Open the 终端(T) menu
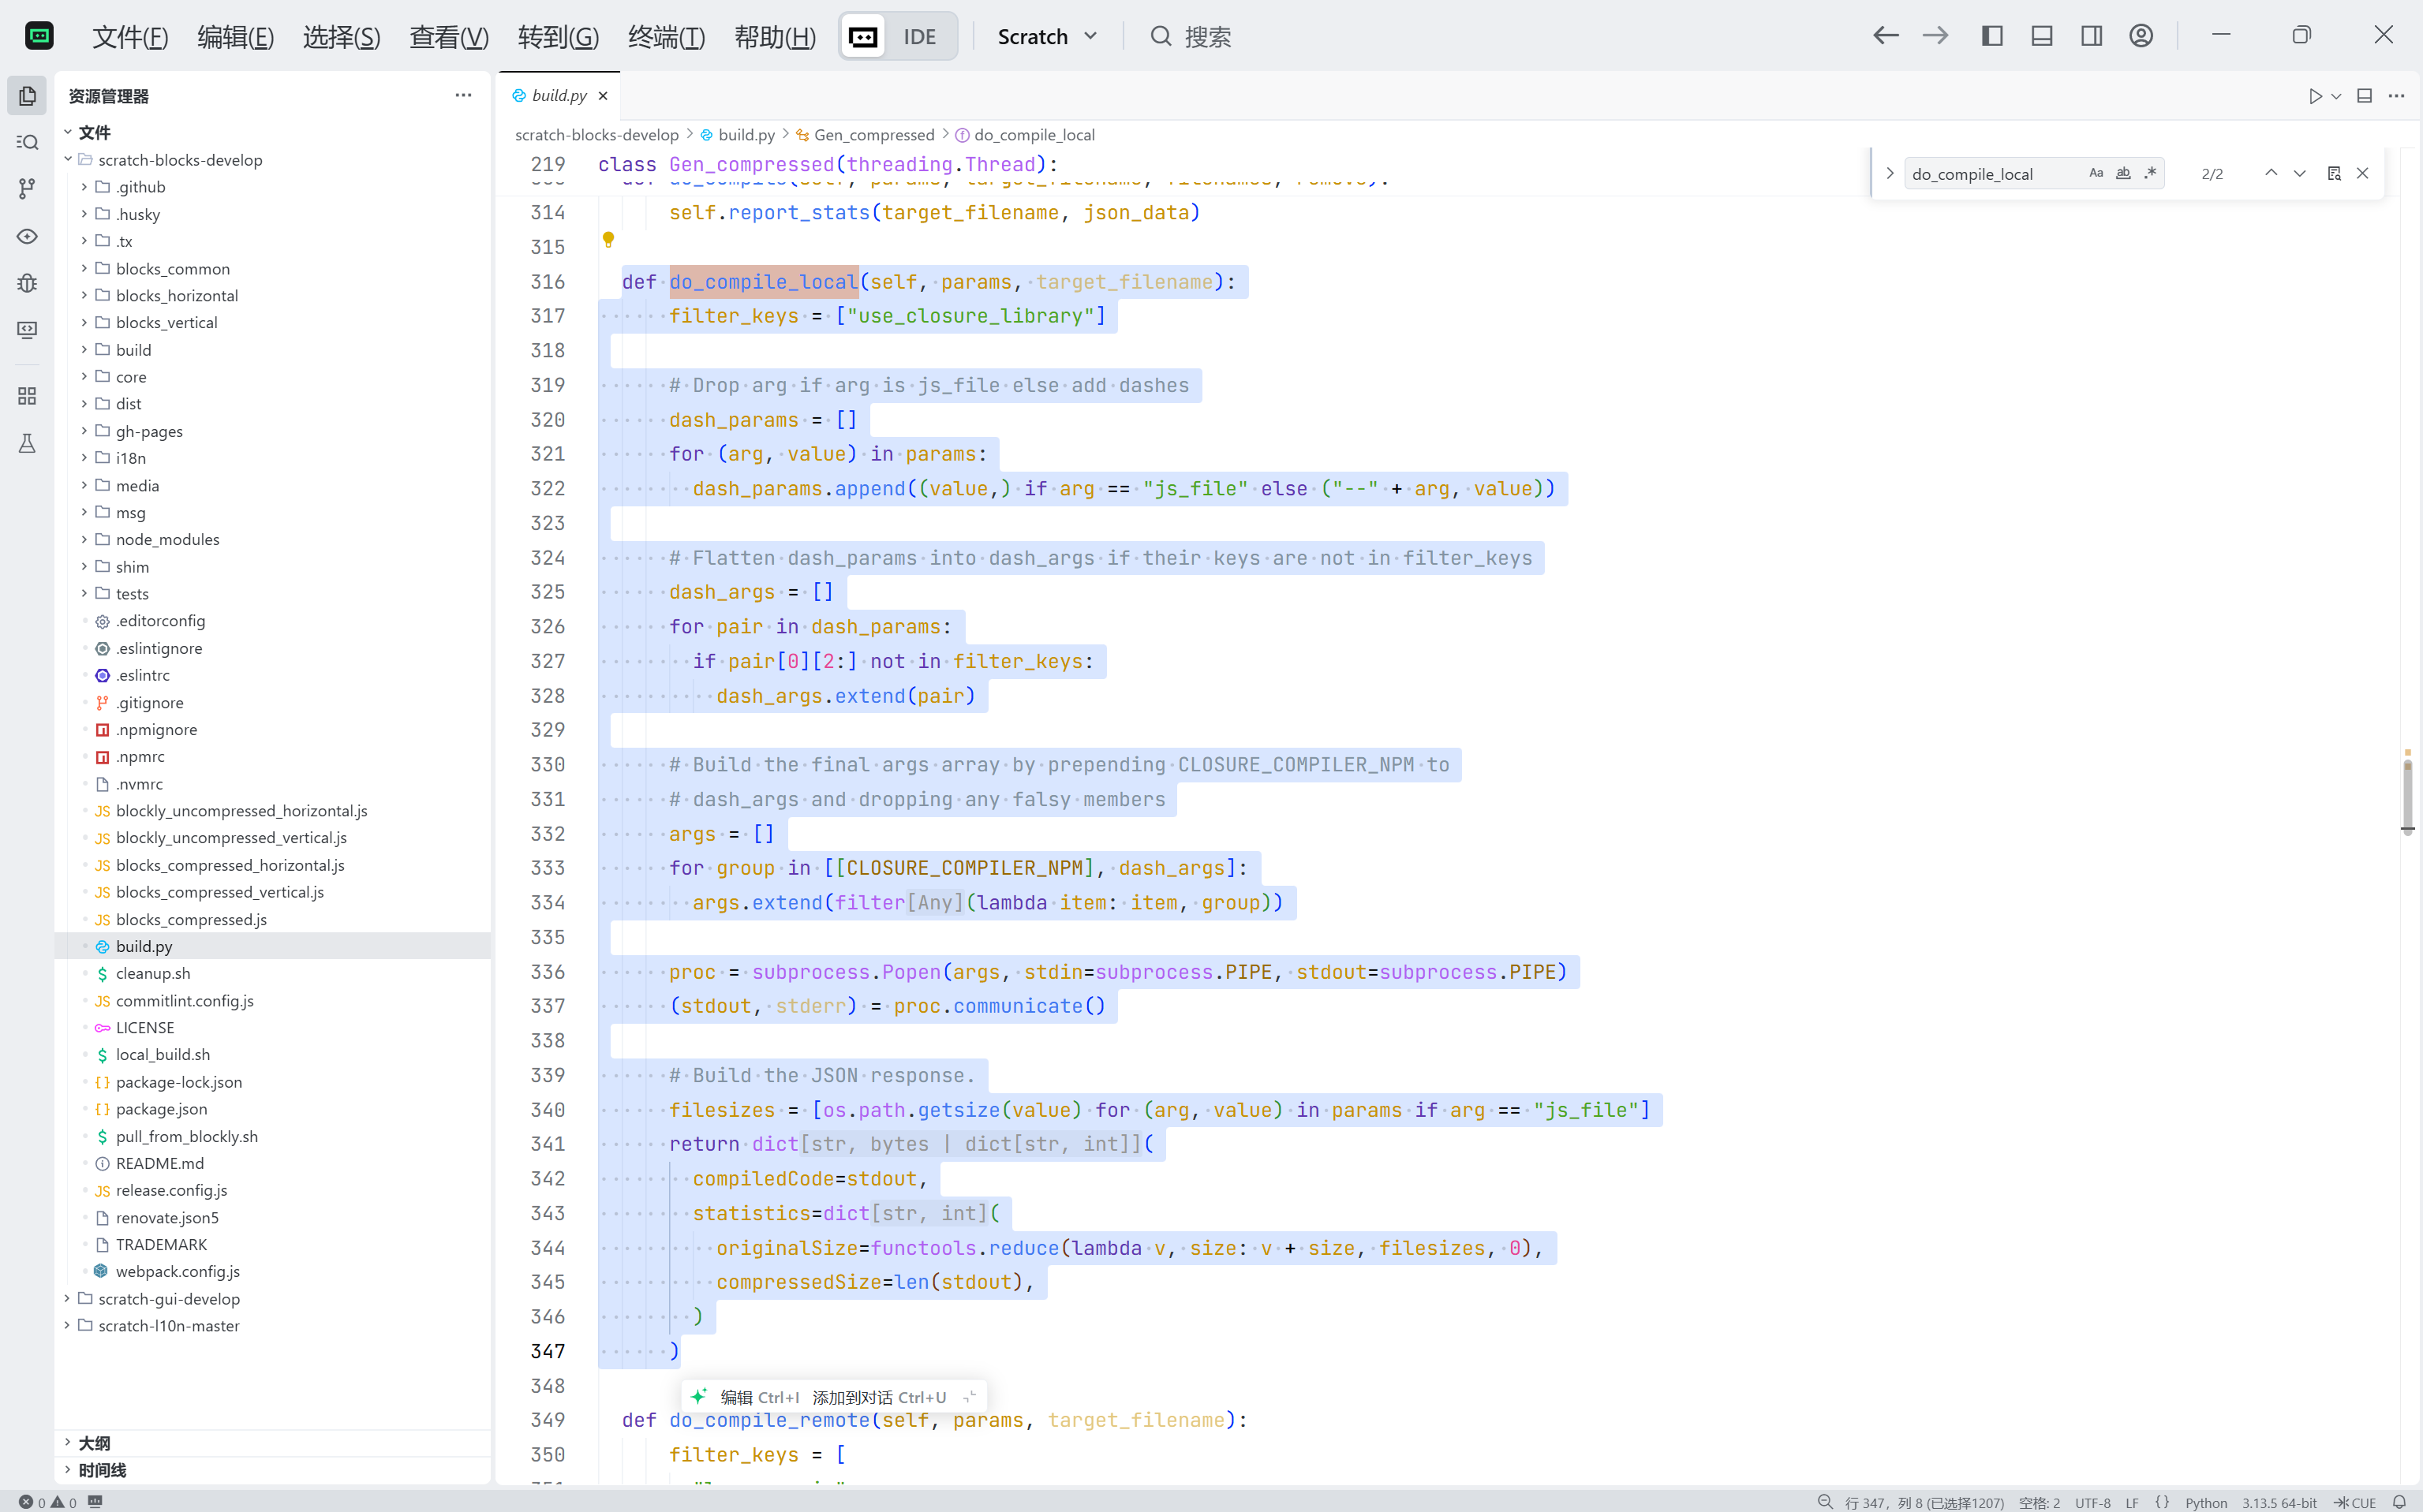The width and height of the screenshot is (2423, 1512). point(666,37)
